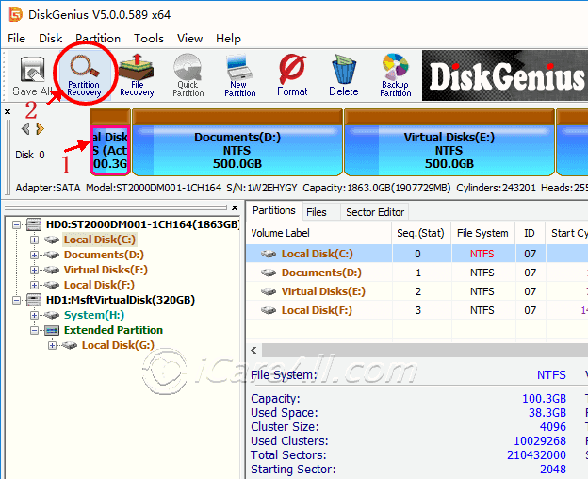Create a New Partition via toolbar

click(x=240, y=76)
